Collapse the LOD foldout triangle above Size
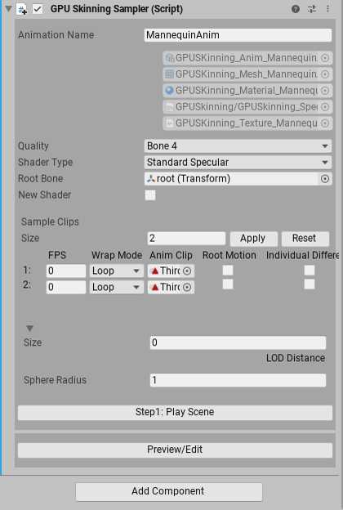 (29, 329)
